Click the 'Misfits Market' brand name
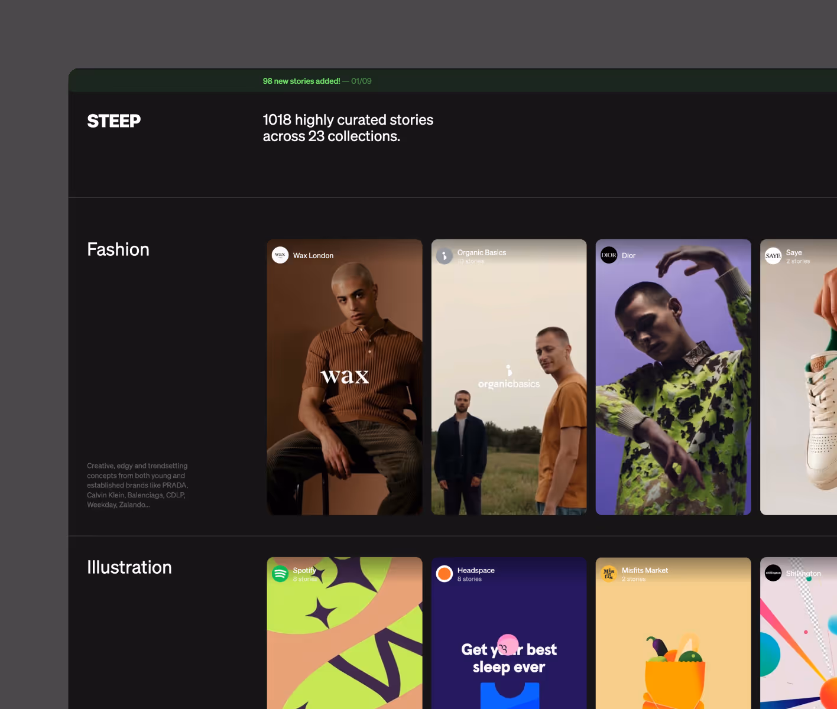 click(645, 570)
